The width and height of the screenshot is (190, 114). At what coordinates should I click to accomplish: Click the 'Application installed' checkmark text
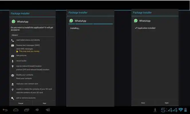145,28
